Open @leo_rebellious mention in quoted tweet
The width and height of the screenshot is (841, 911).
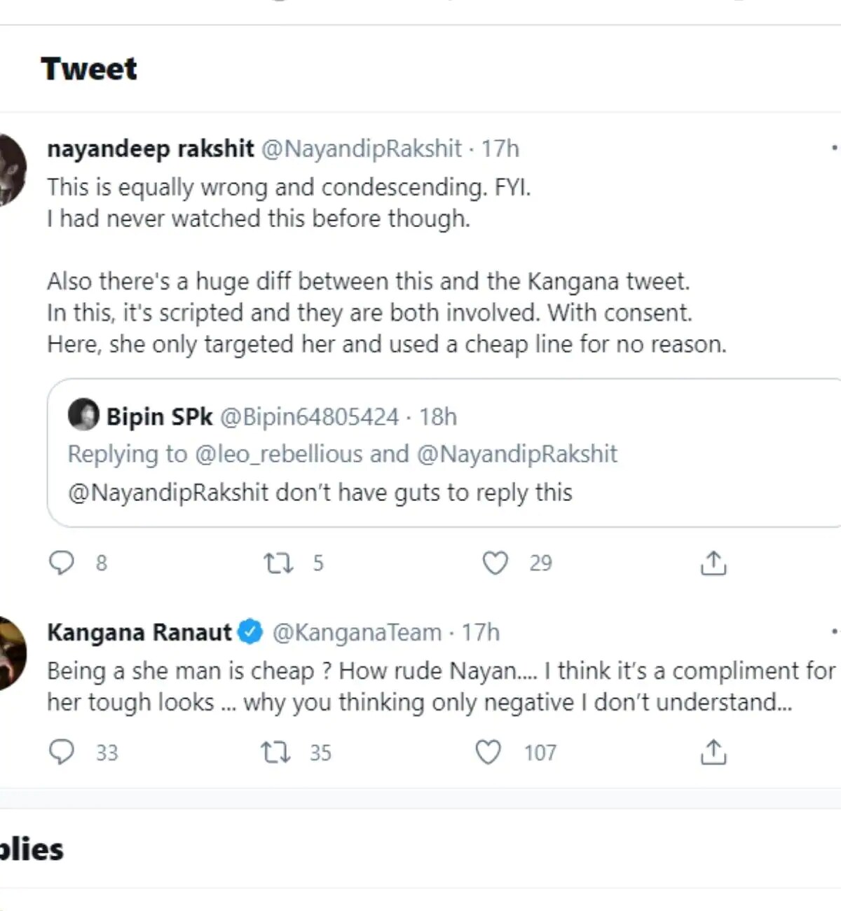(x=278, y=454)
